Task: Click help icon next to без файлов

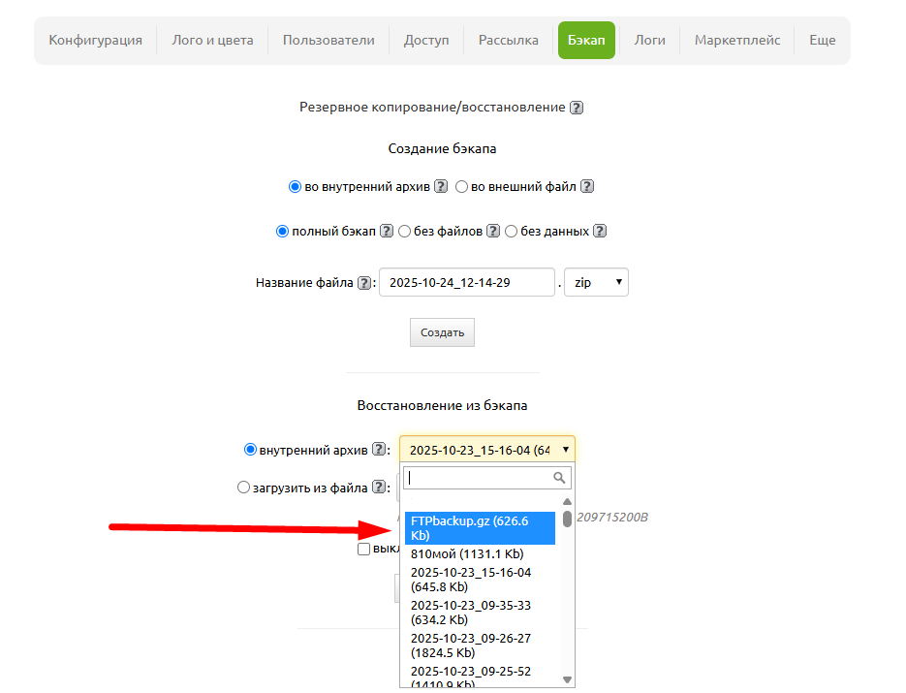Action: pyautogui.click(x=493, y=232)
